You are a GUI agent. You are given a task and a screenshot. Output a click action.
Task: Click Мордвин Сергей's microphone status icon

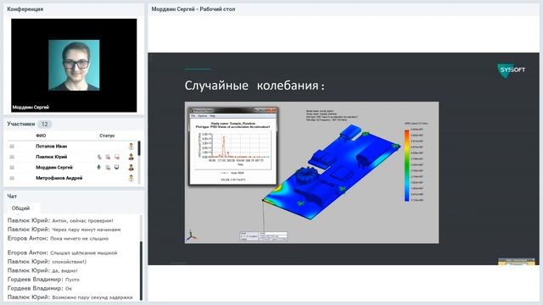99,168
